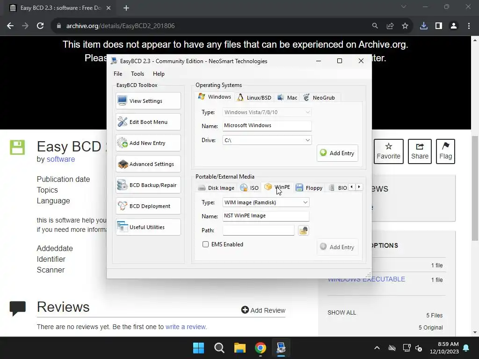Viewport: 479px width, 359px height.
Task: Click write a review link
Action: coord(186,327)
